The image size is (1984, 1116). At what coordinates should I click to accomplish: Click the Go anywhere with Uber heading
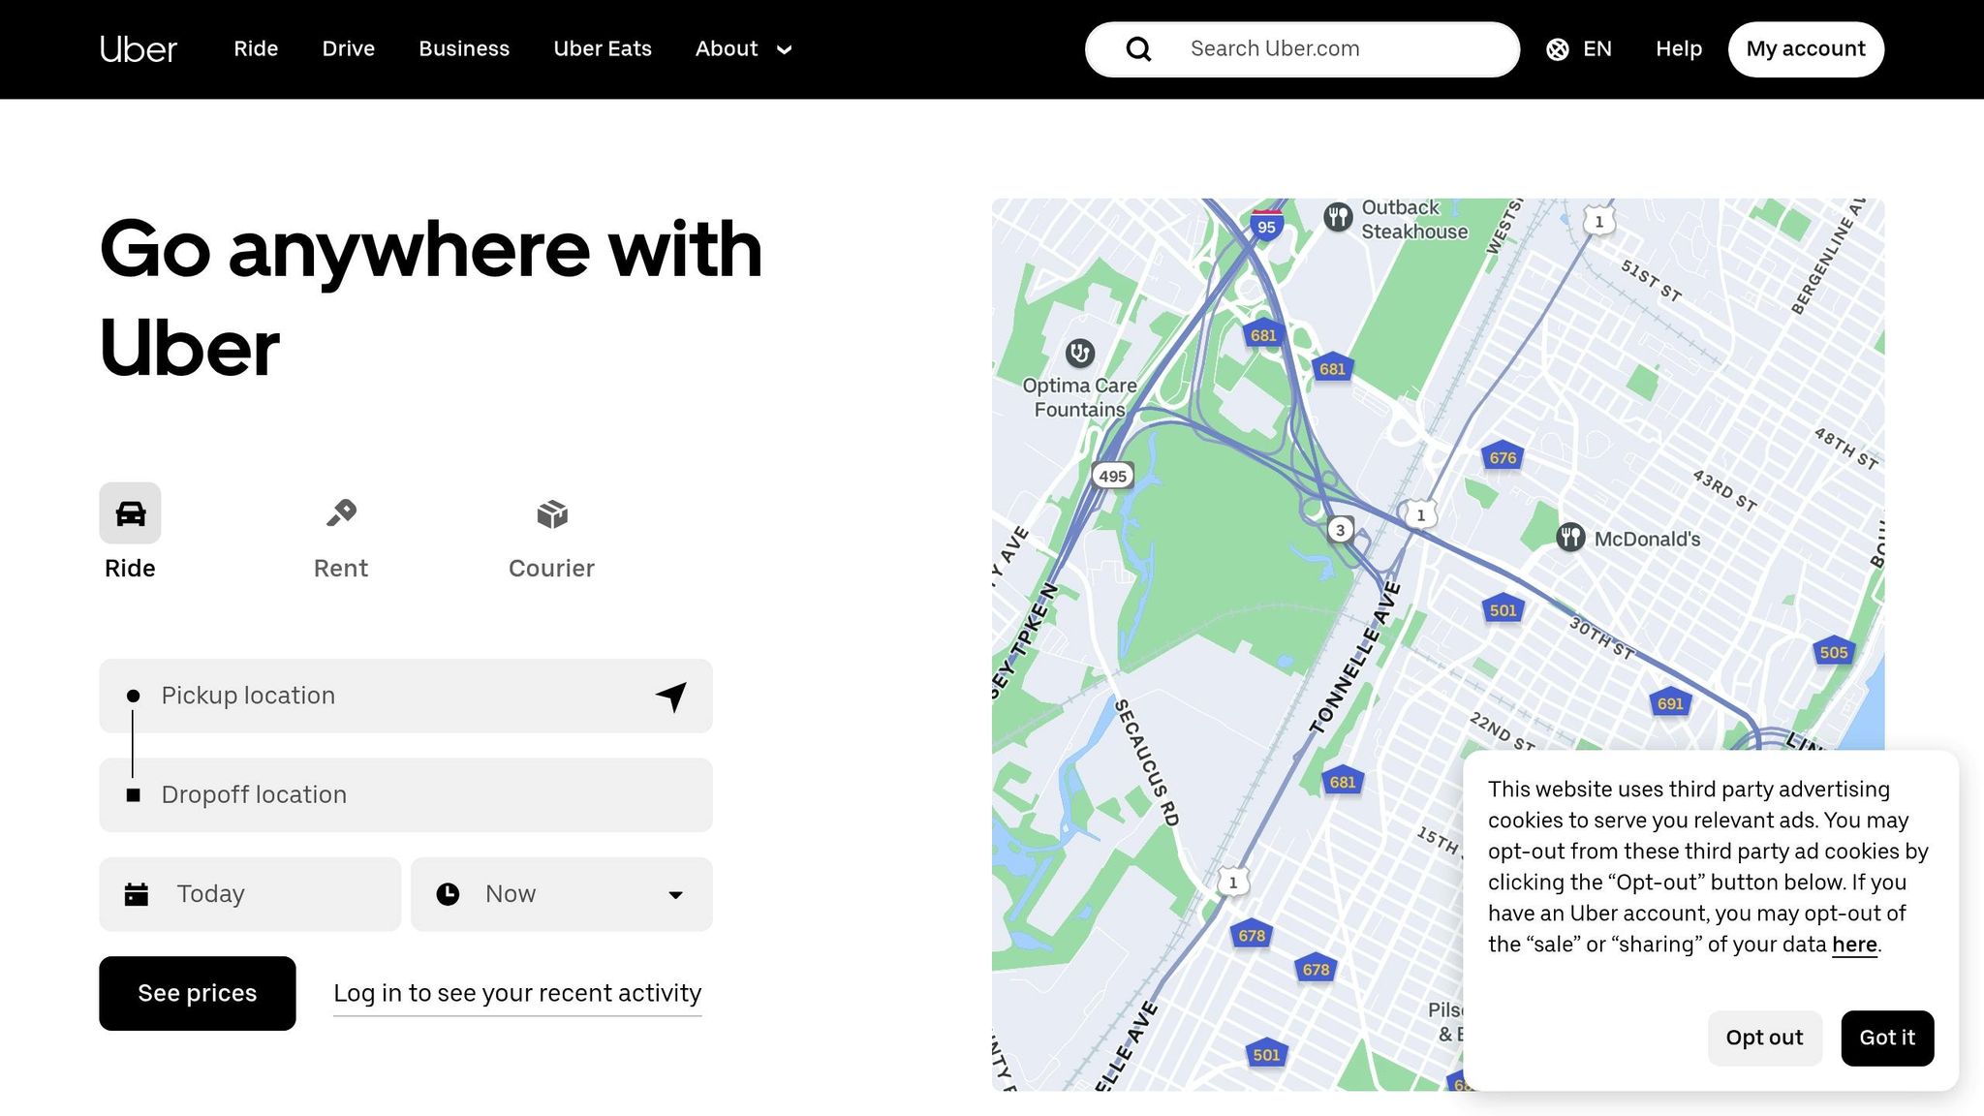(x=431, y=297)
